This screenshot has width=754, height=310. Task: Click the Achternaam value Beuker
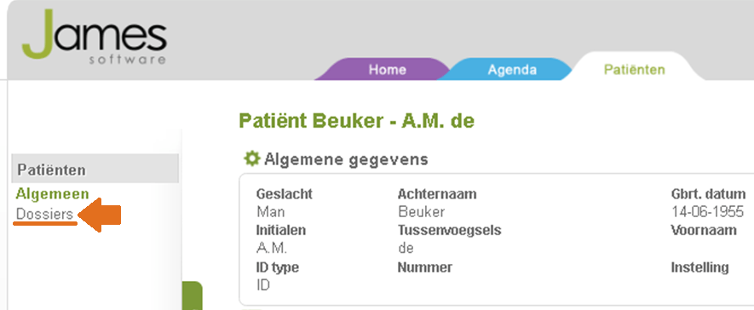coord(421,212)
